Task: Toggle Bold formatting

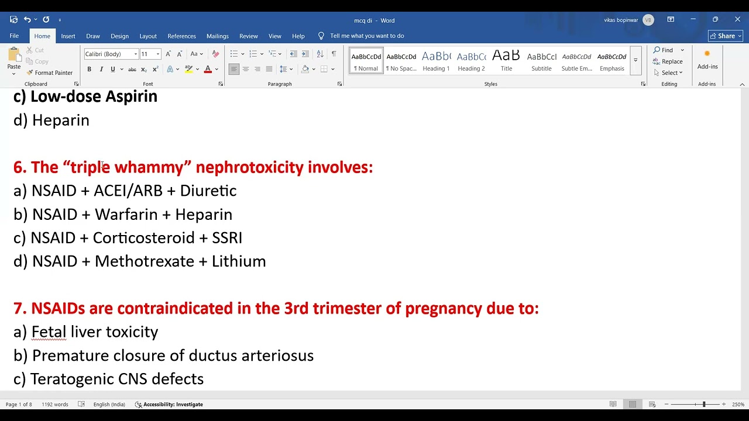Action: [x=89, y=69]
